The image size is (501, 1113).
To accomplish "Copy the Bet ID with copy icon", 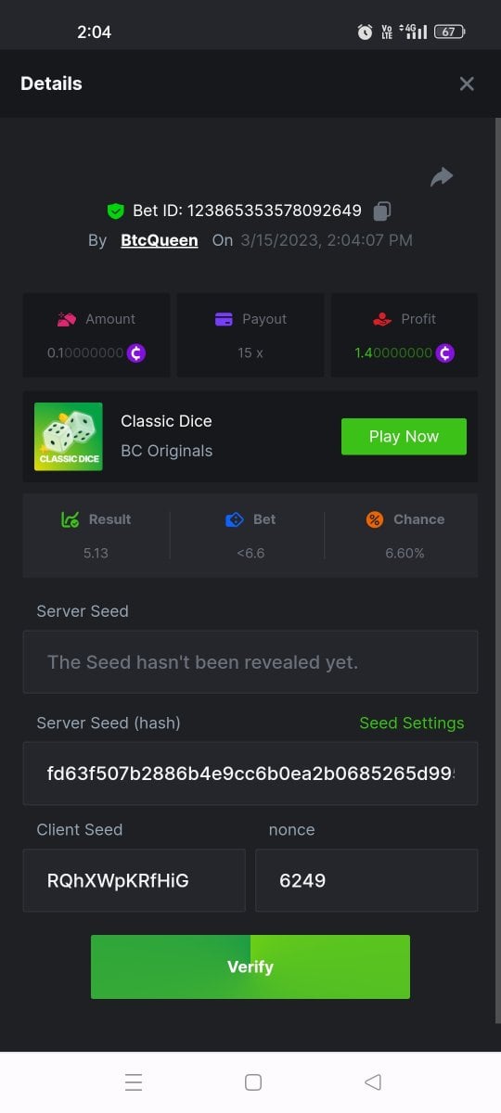I will click(x=382, y=211).
